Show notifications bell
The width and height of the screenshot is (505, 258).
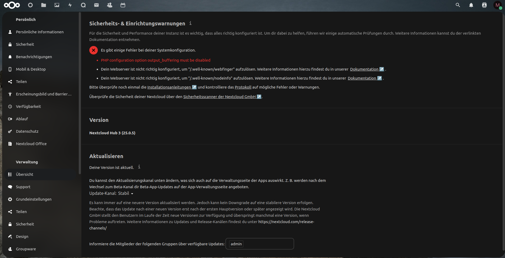coord(471,5)
